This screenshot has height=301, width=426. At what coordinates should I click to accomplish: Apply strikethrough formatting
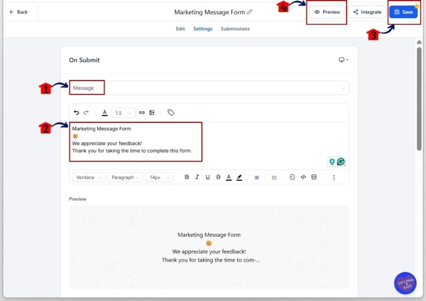pyautogui.click(x=218, y=177)
